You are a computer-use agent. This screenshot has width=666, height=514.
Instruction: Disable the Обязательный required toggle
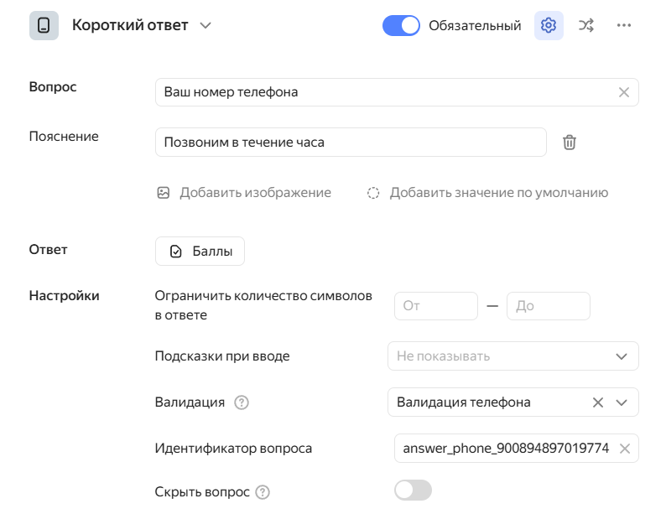(x=401, y=26)
